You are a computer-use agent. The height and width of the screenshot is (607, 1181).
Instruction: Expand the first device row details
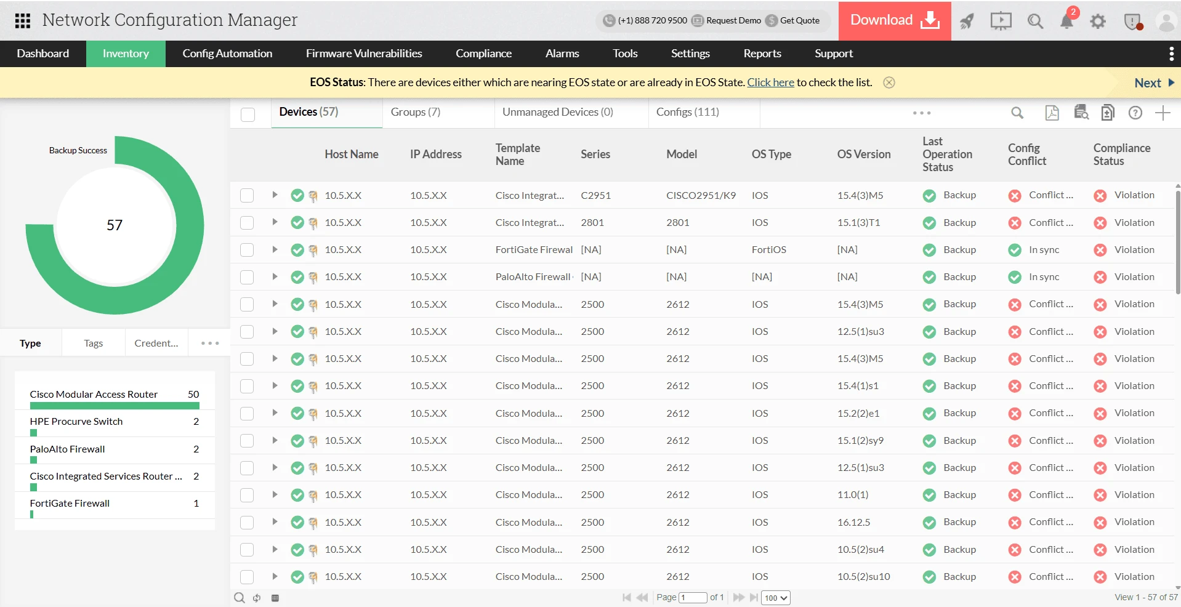[275, 195]
